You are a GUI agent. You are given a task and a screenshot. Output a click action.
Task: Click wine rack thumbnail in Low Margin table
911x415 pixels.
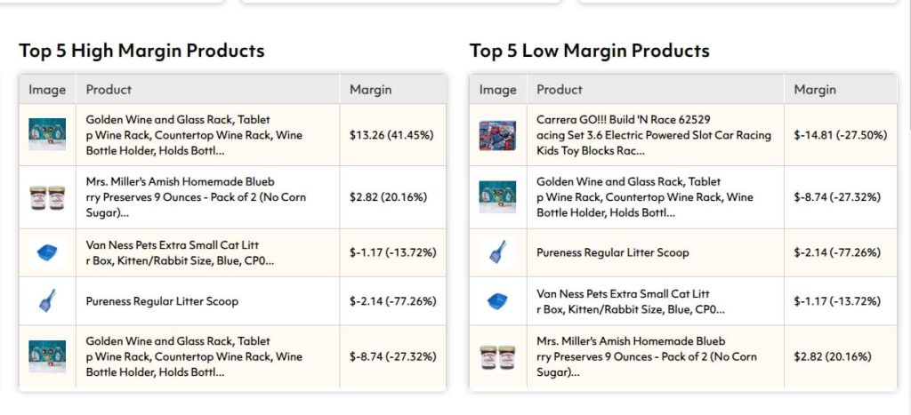click(497, 197)
